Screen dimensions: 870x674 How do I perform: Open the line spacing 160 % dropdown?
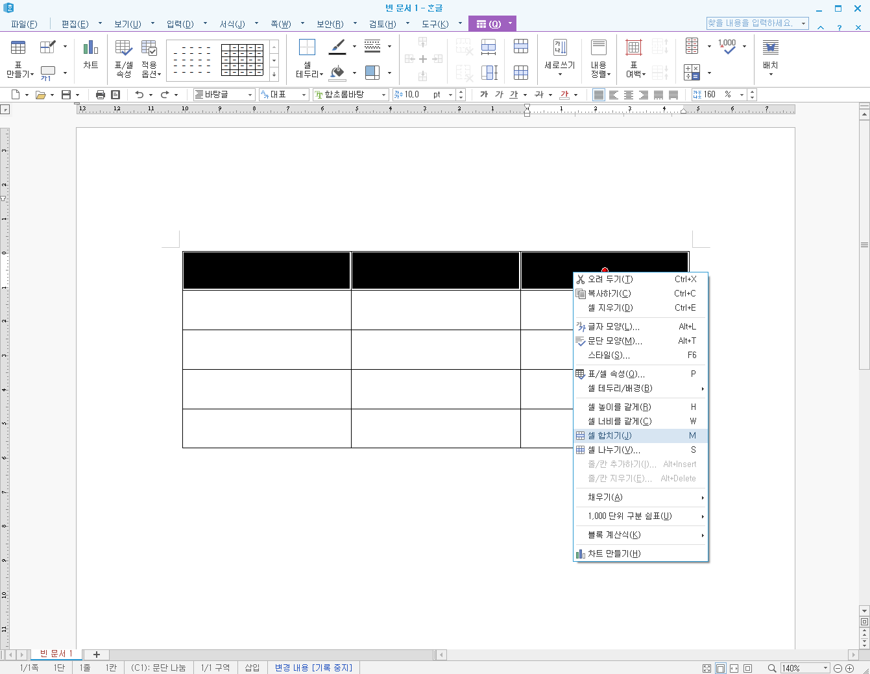click(742, 95)
